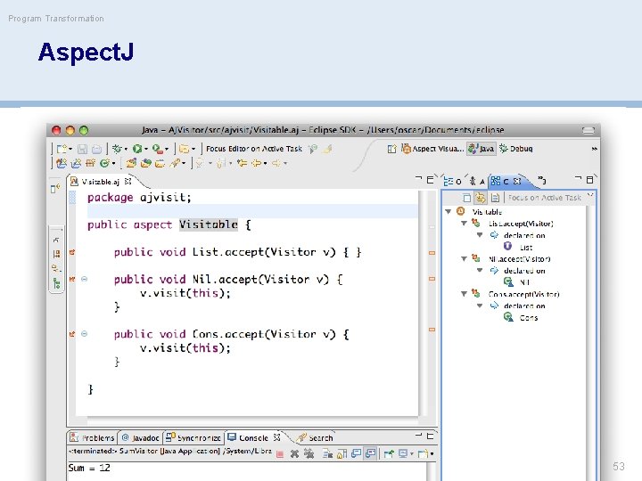
Task: Click Cross References document toolbar icon
Action: [495, 198]
